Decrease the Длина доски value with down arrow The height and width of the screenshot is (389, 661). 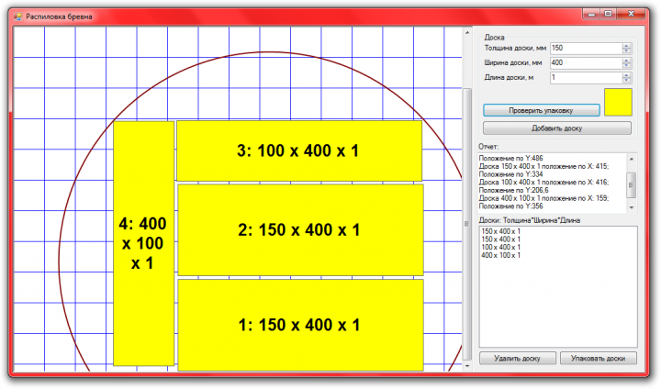(626, 81)
